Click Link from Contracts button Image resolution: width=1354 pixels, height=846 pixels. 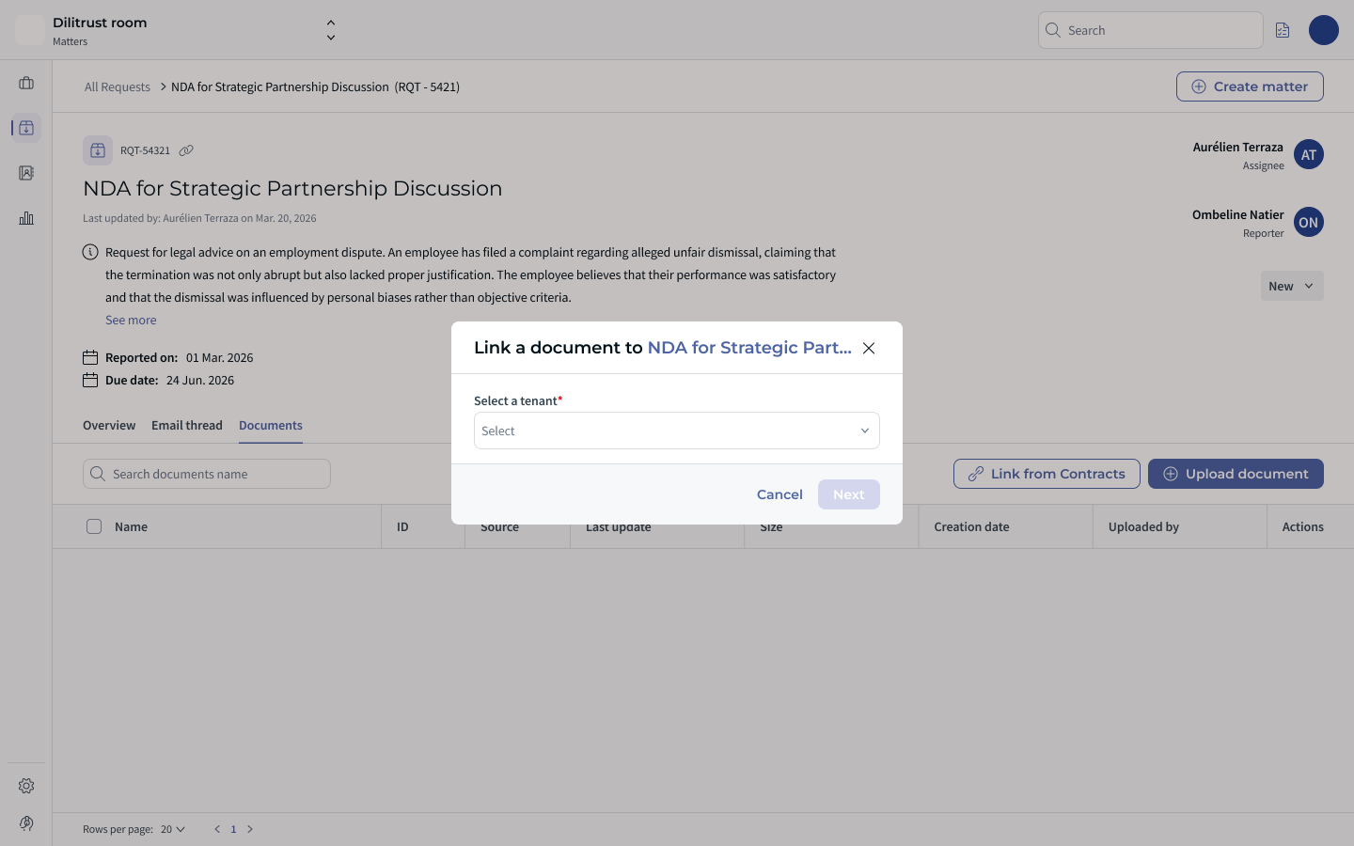[x=1047, y=474]
